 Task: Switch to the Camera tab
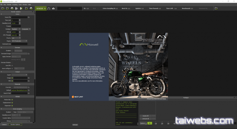tap(4, 124)
